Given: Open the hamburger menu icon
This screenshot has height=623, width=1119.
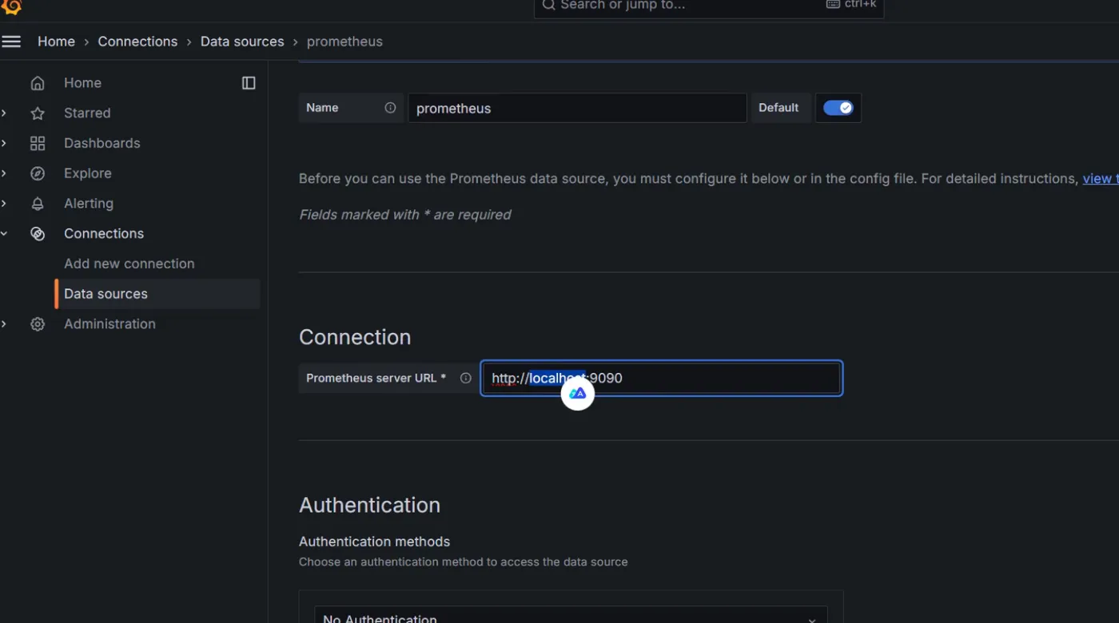Looking at the screenshot, I should click(11, 42).
